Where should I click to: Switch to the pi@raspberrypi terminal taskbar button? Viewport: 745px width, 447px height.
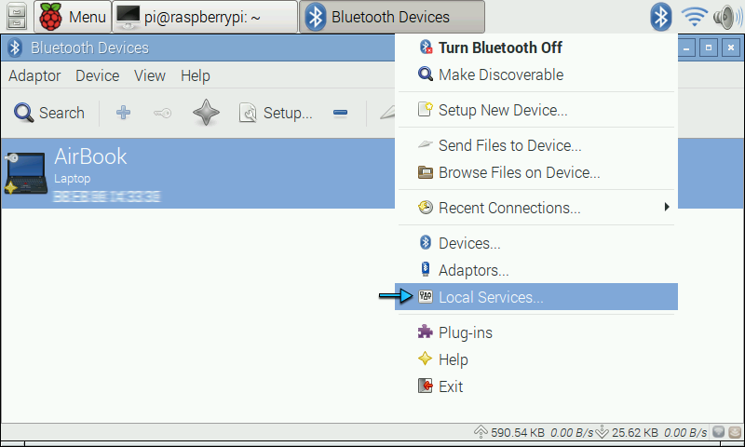(205, 17)
